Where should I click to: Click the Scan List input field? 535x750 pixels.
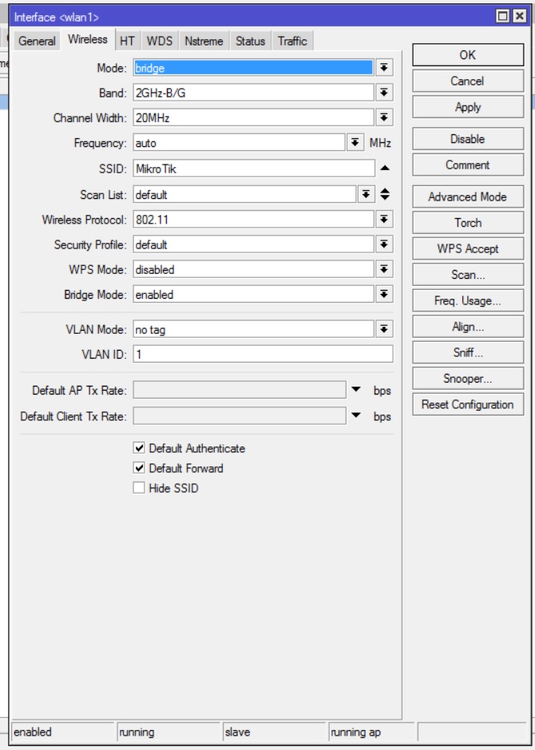pos(244,194)
